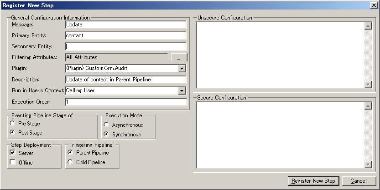Click the Secure Configuration scrollbar down arrow
The width and height of the screenshot is (380, 190).
pos(368,164)
